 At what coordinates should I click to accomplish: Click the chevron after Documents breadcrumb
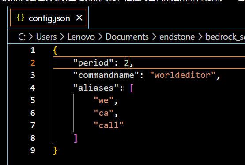[x=154, y=37]
